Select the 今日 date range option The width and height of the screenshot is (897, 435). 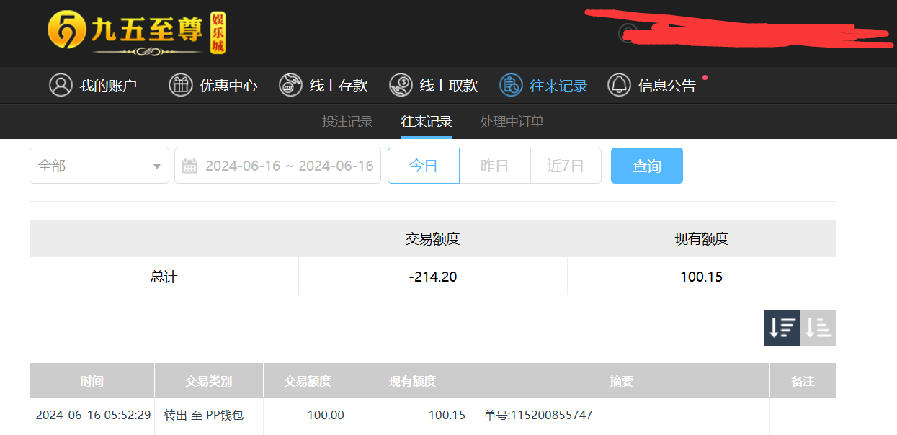coord(423,166)
